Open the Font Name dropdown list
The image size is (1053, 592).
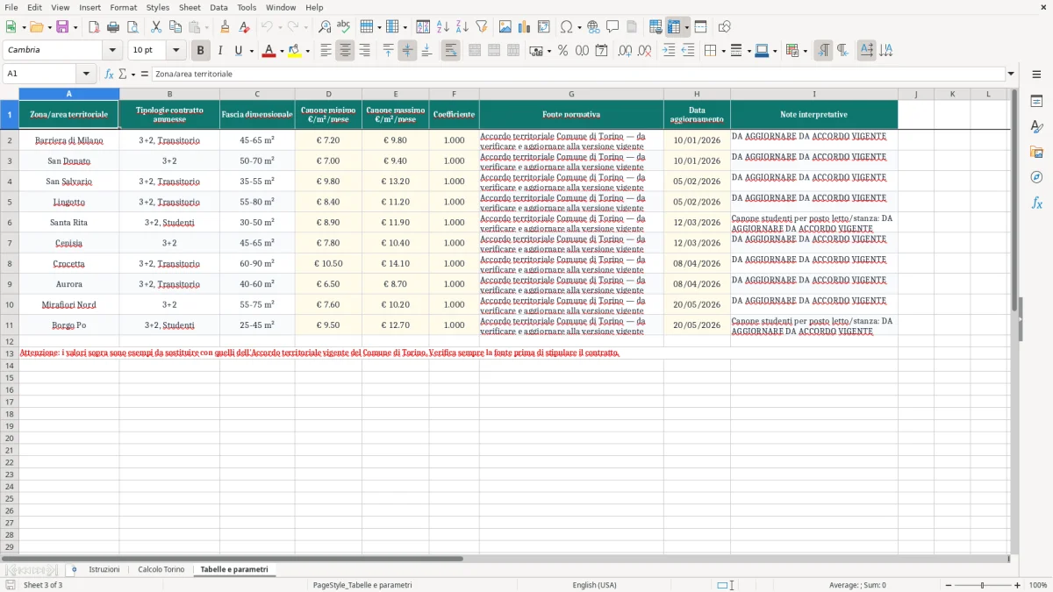click(112, 51)
